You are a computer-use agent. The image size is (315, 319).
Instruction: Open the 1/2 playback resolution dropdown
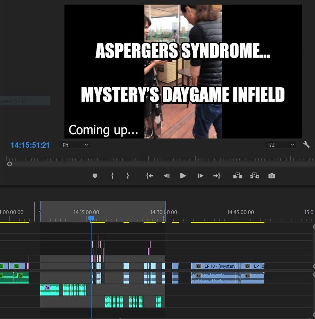281,145
